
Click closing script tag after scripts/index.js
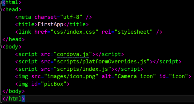click(x=129, y=69)
